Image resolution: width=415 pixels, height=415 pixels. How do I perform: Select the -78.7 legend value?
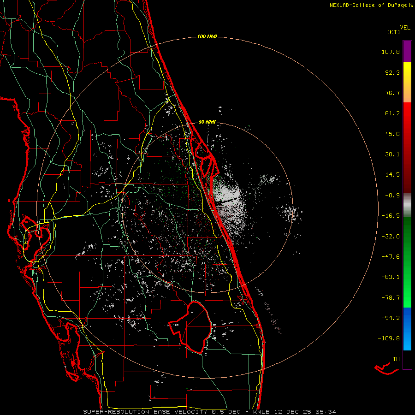pos(391,298)
